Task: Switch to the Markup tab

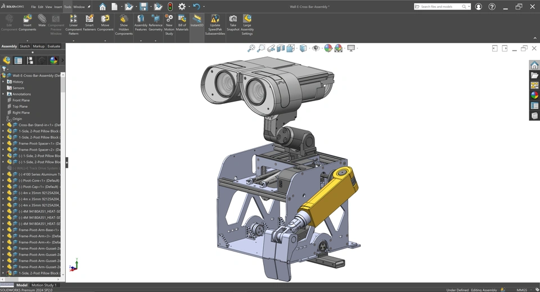Action: coord(39,47)
